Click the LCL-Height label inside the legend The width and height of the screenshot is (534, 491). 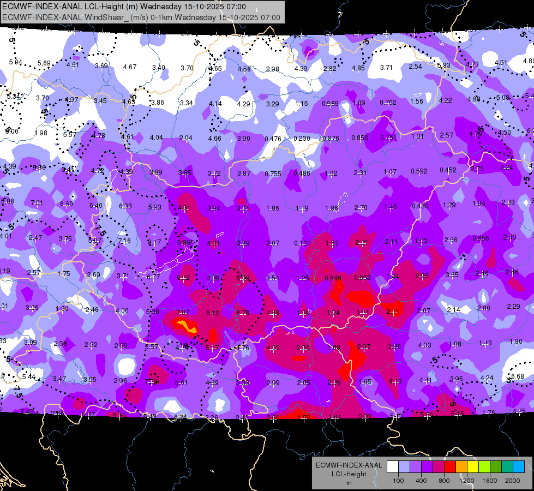349,474
